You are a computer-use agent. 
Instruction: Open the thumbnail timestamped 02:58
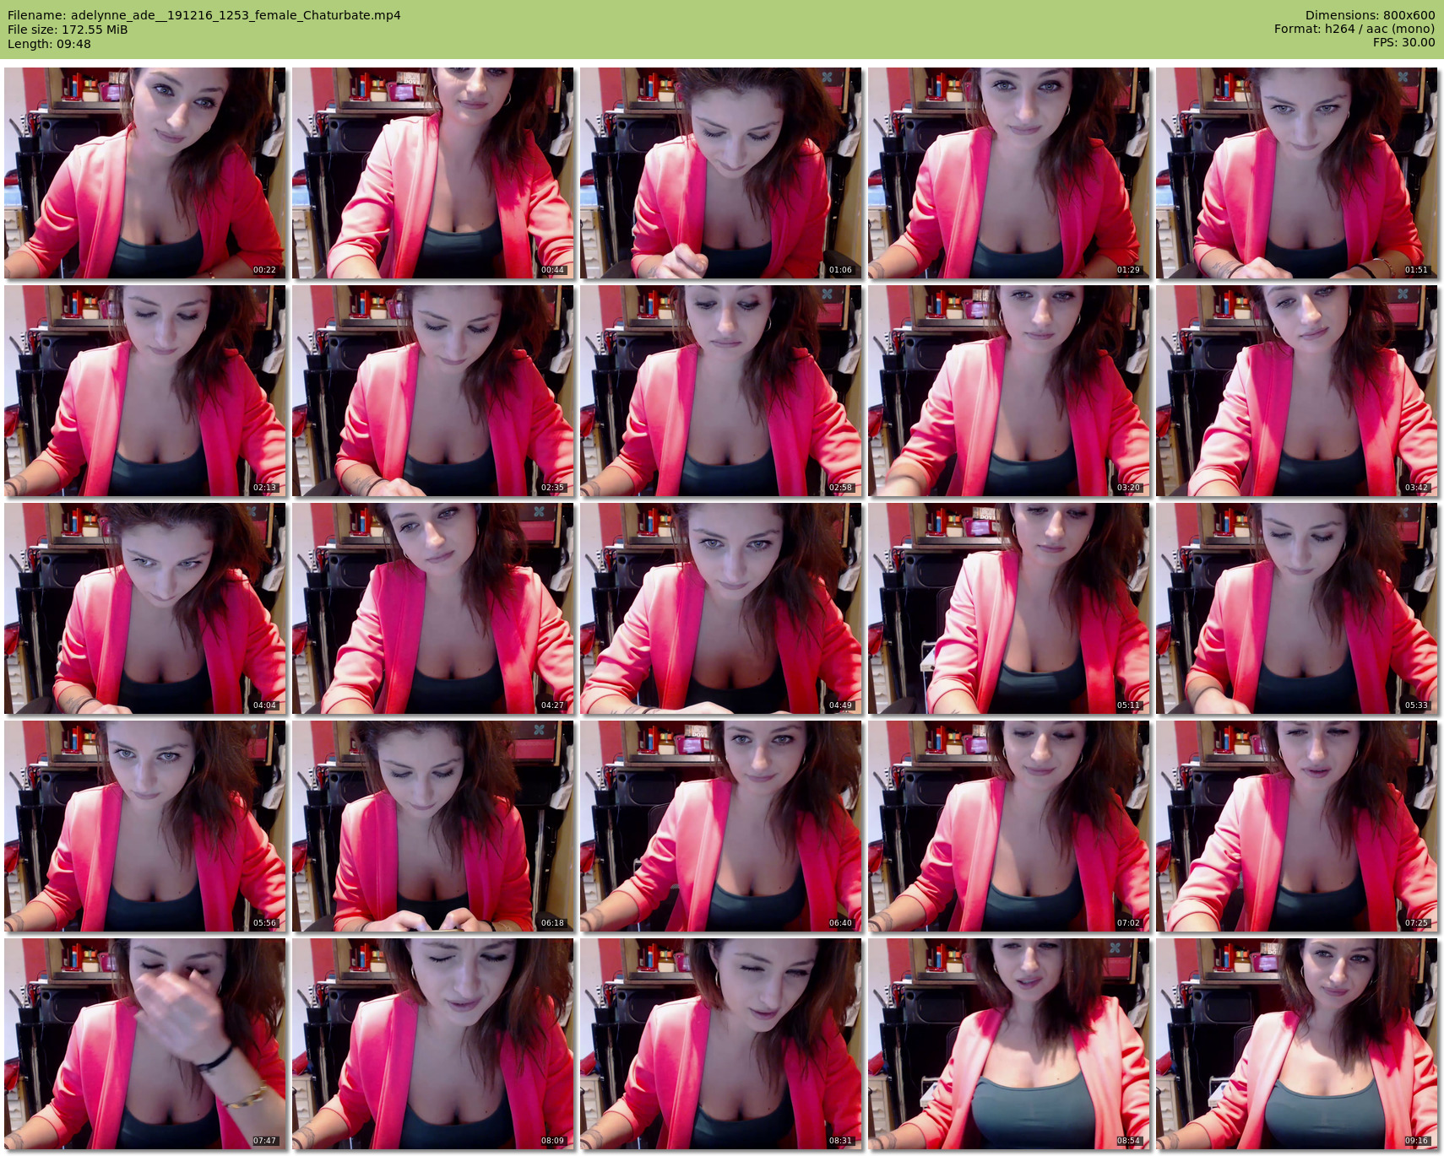tap(721, 391)
